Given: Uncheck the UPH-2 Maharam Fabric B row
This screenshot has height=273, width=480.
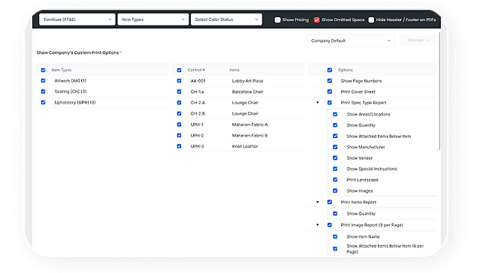Looking at the screenshot, I should (x=179, y=136).
